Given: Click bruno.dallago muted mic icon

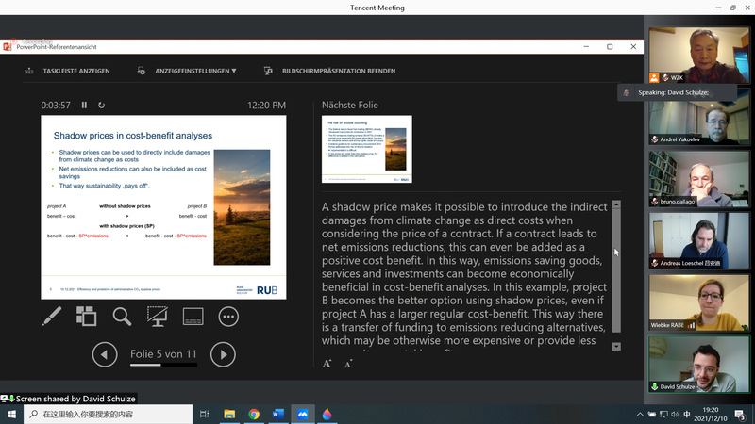Looking at the screenshot, I should pyautogui.click(x=654, y=202).
